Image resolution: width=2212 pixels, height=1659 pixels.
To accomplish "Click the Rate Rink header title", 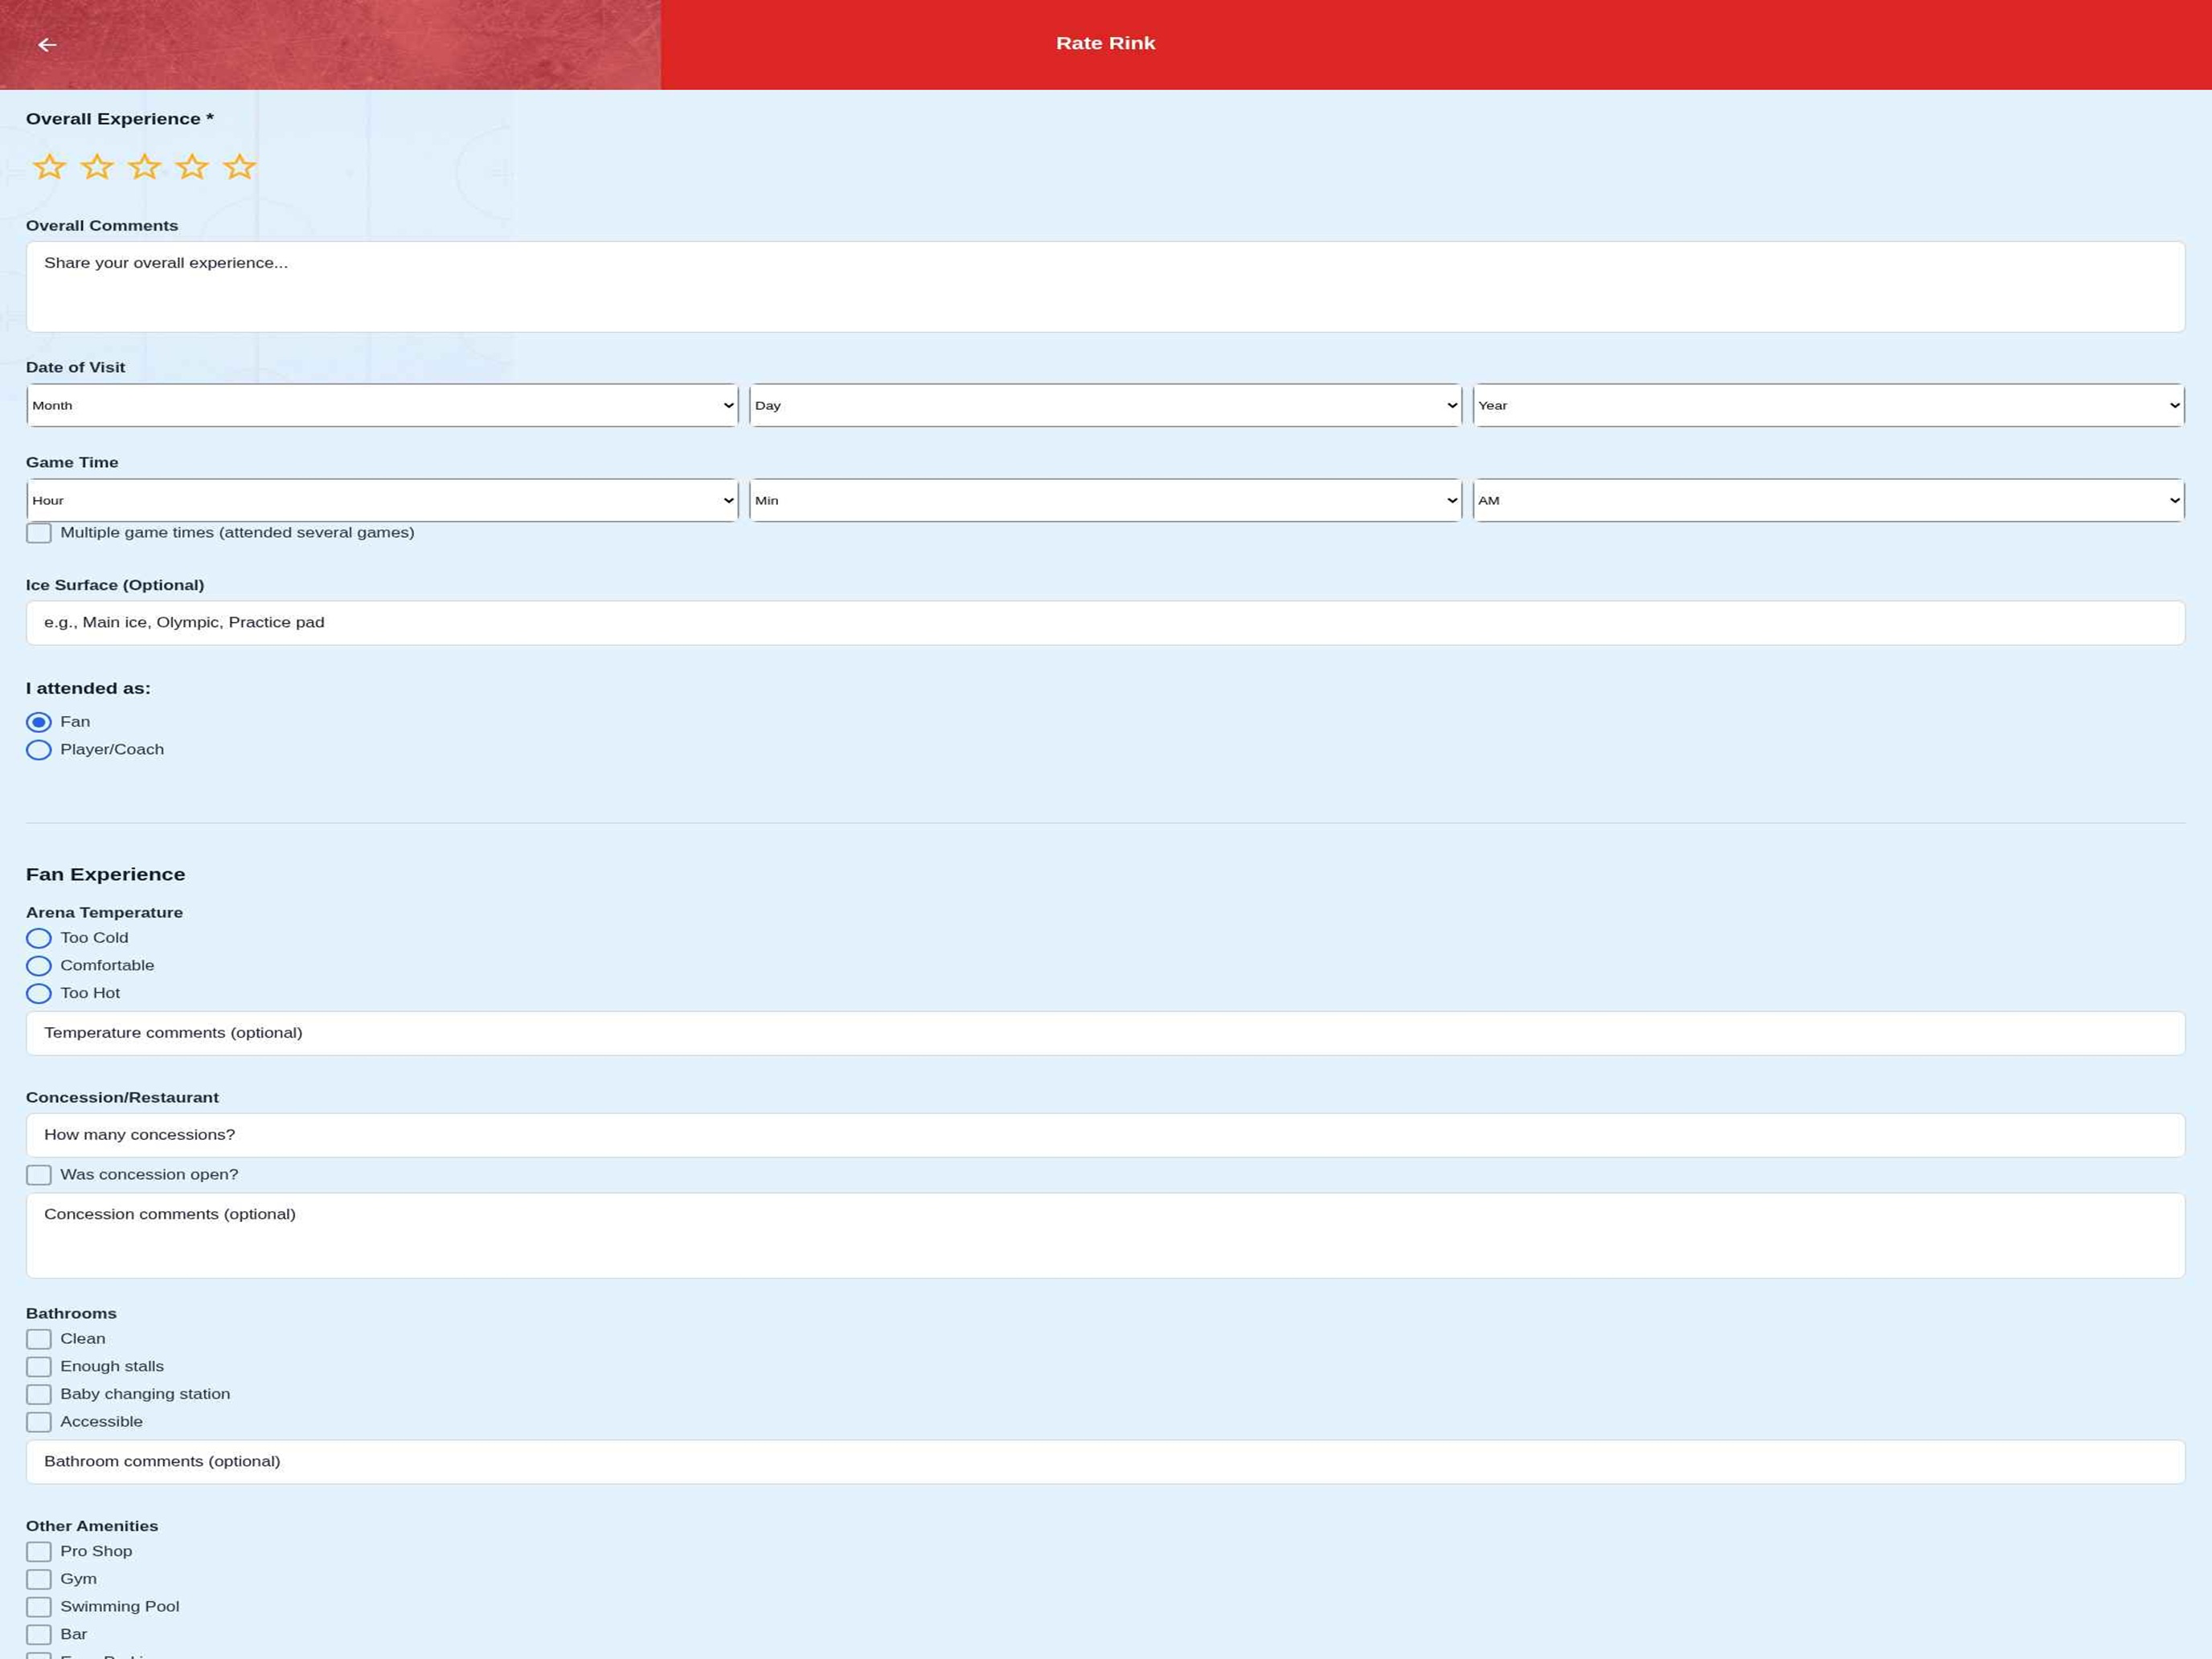I will (x=1105, y=43).
